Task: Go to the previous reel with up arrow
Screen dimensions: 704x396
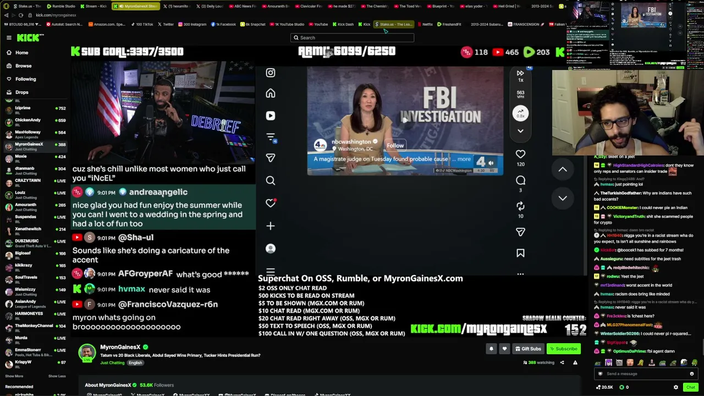Action: click(x=563, y=169)
